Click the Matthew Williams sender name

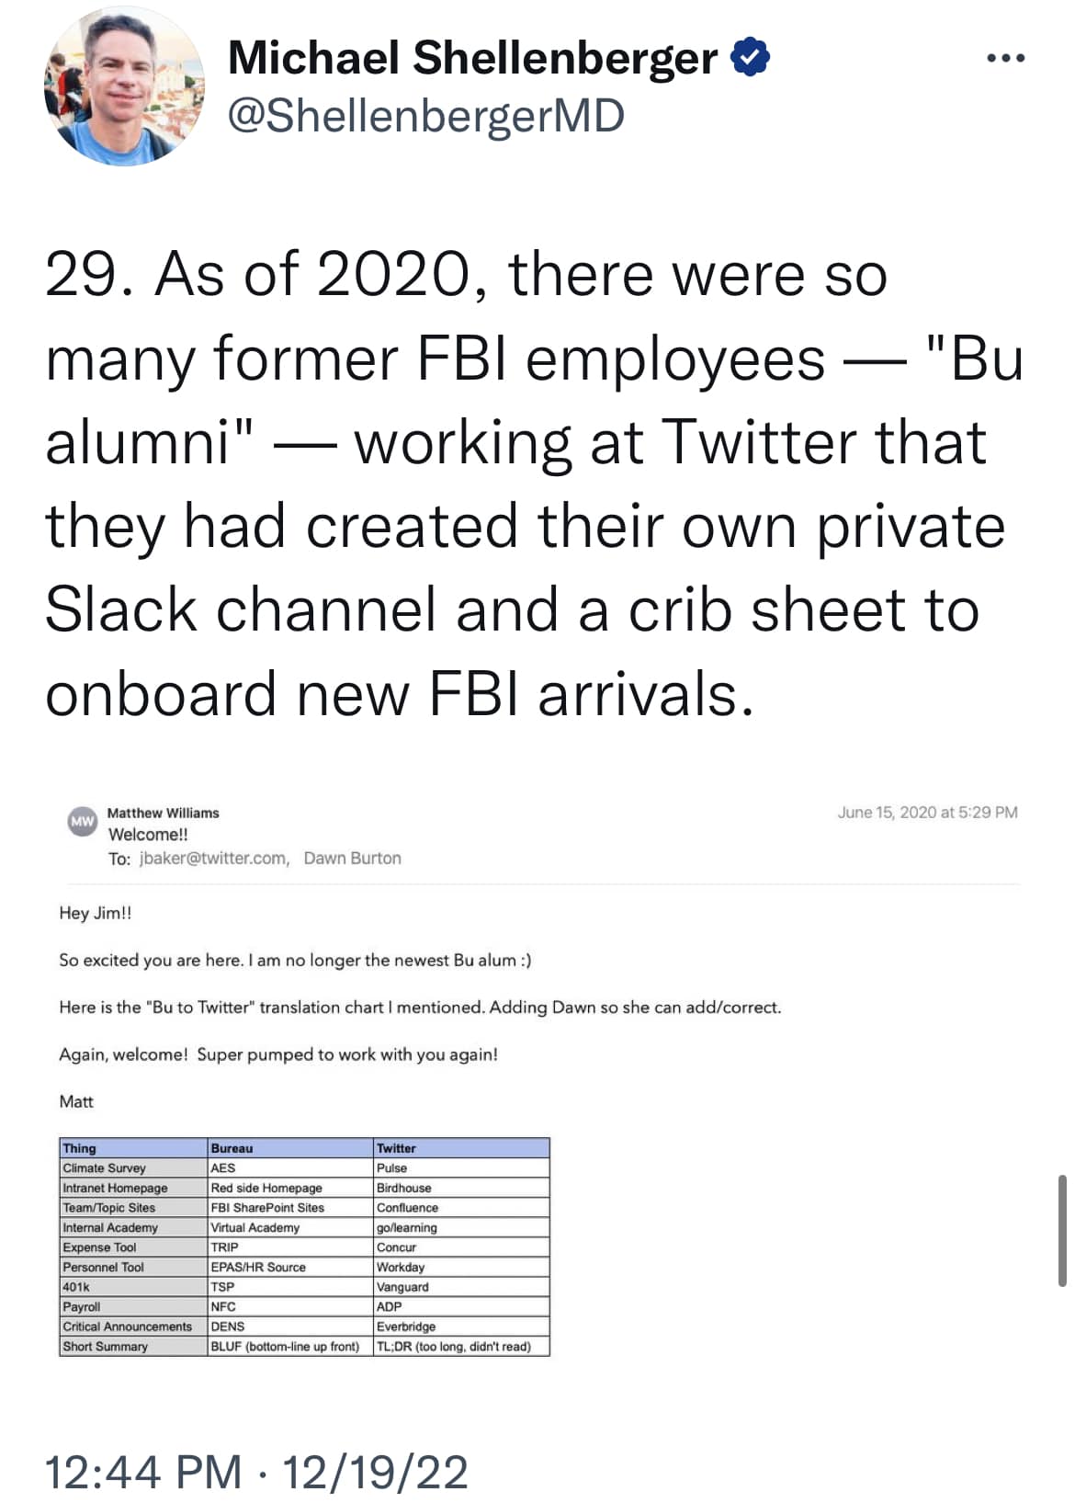[164, 813]
